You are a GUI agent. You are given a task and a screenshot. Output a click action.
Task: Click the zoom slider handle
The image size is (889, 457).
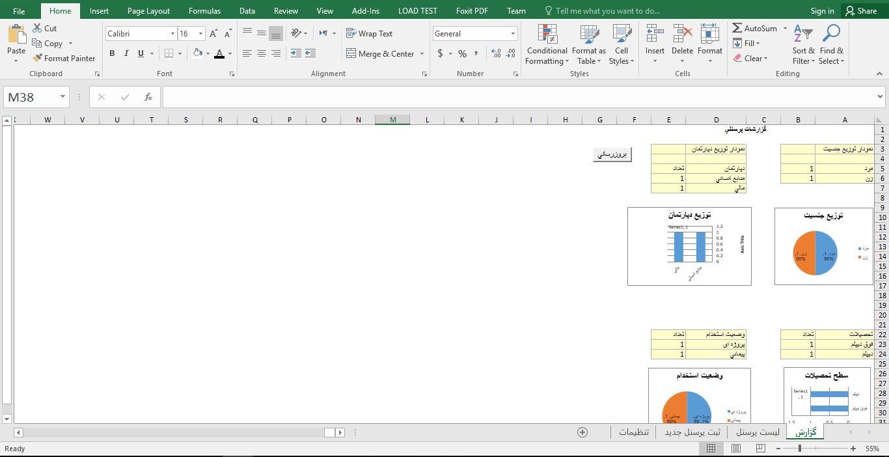pos(800,449)
